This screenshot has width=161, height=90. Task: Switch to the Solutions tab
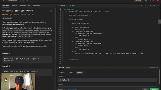pos(25,5)
